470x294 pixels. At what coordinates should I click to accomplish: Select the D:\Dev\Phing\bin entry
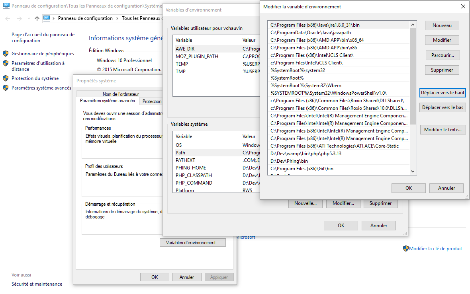click(339, 161)
